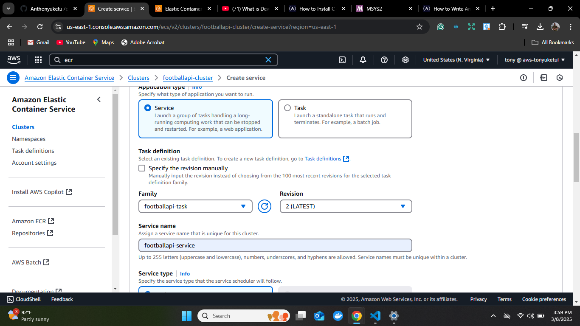The height and width of the screenshot is (326, 580).
Task: Switch to the Elastic Container tab
Action: coord(183,8)
